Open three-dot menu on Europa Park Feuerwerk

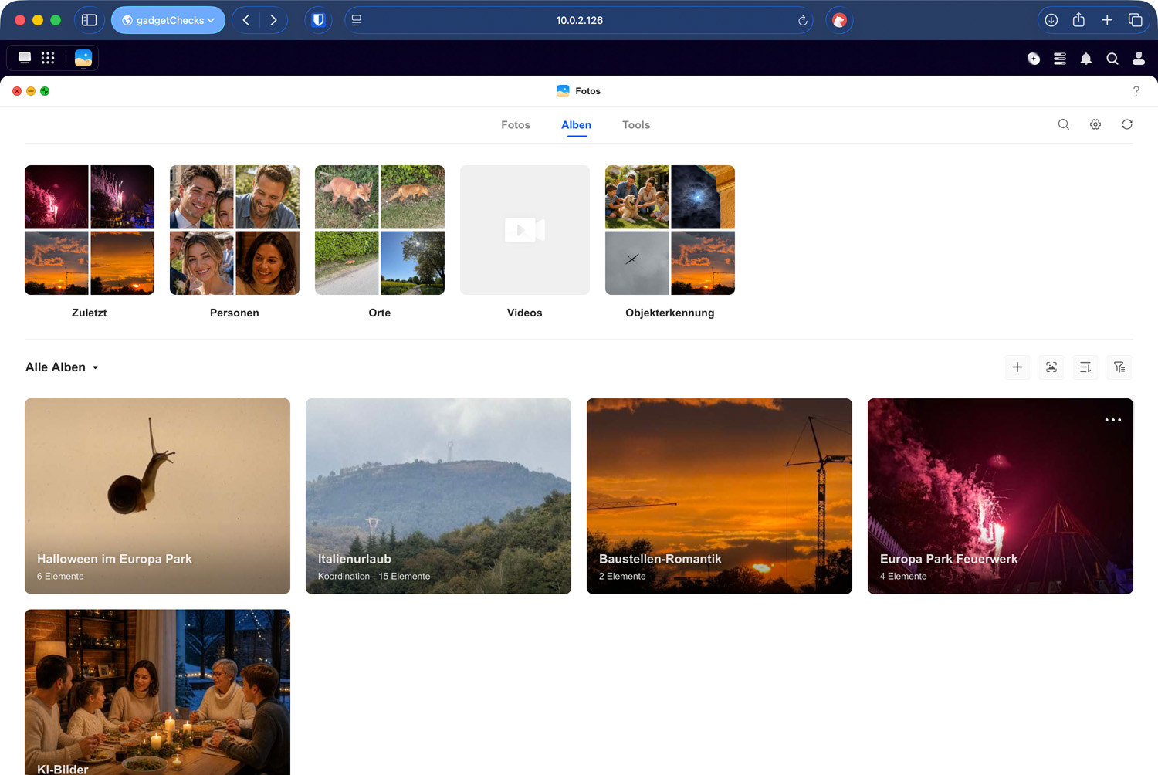tap(1113, 420)
